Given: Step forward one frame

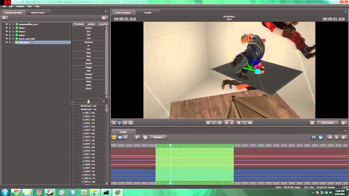Looking at the screenshot, I should (239, 123).
